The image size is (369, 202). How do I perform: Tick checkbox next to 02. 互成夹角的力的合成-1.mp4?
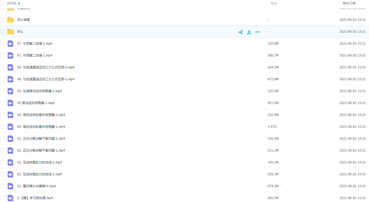point(2,174)
